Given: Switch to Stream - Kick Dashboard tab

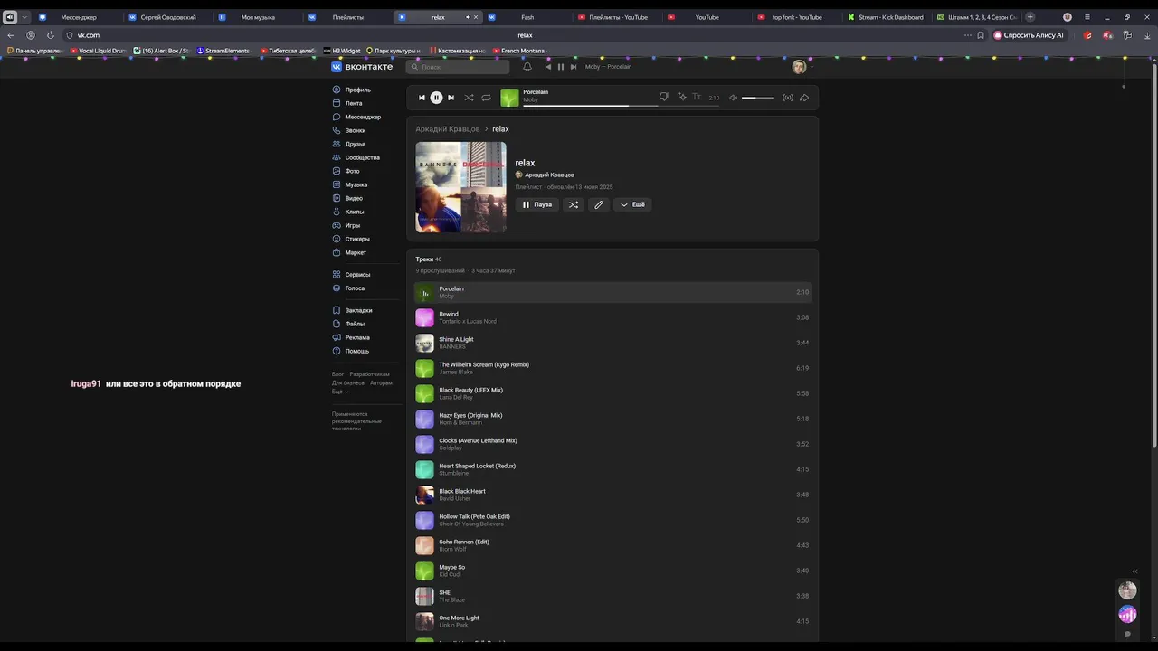Looking at the screenshot, I should (x=886, y=17).
